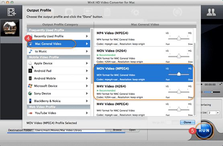
Task: Expand the YouTube Video arrow
Action: 87,113
